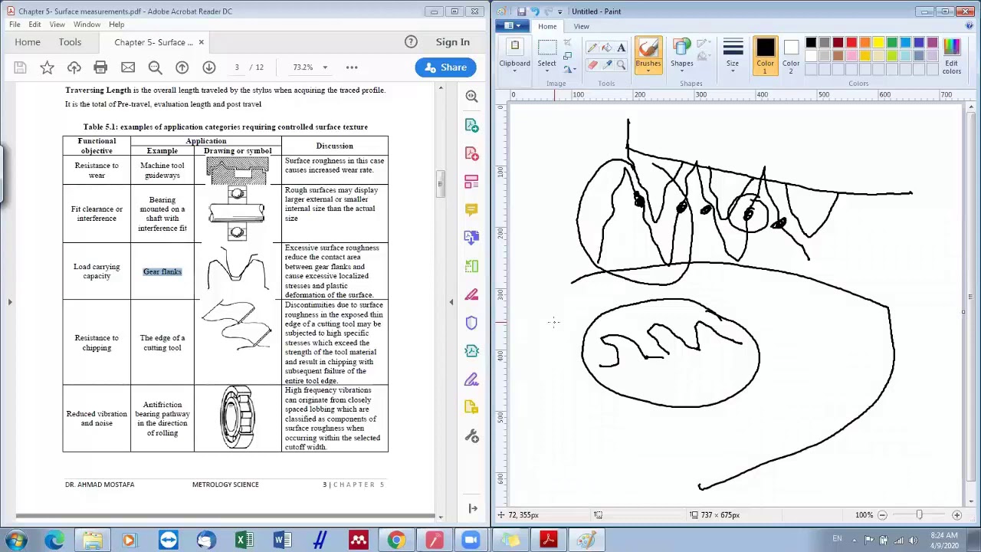The width and height of the screenshot is (981, 552).
Task: Click the Brushes icon in Paint
Action: tap(648, 49)
